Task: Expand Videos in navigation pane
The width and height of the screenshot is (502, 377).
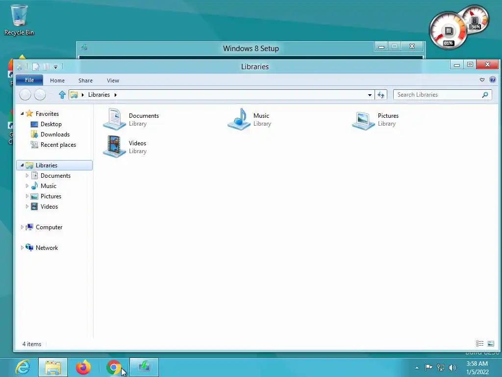Action: pos(27,206)
